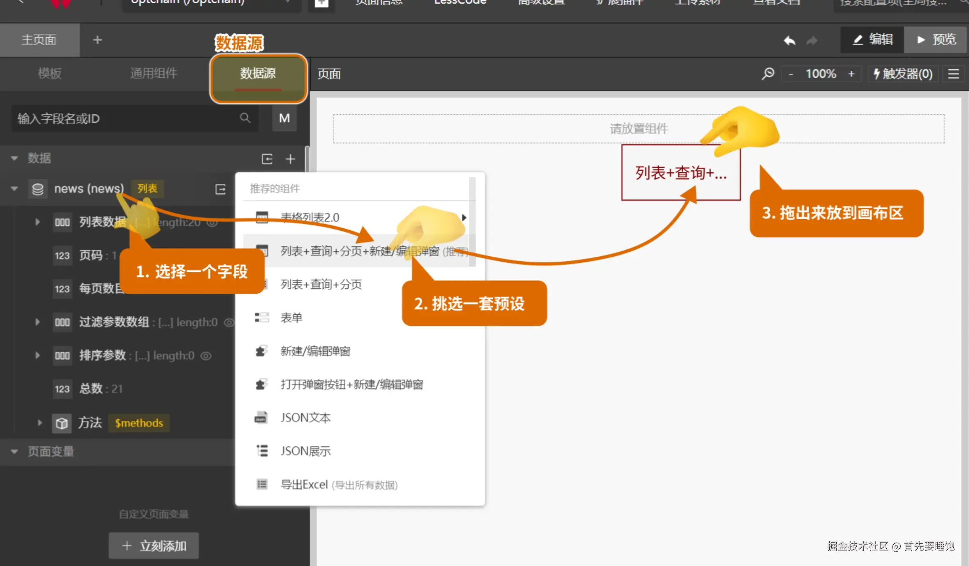Click the export icon beside news datasource
This screenshot has height=566, width=969.
click(220, 189)
